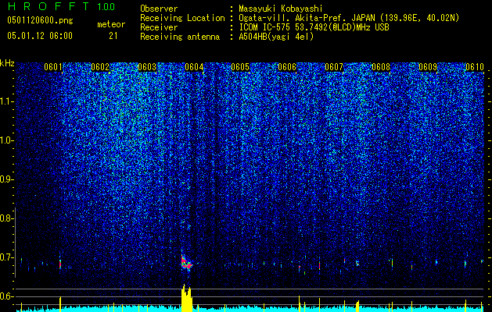Click the 0.7 kHz axis label
Image resolution: width=492 pixels, height=312 pixels.
(7, 257)
